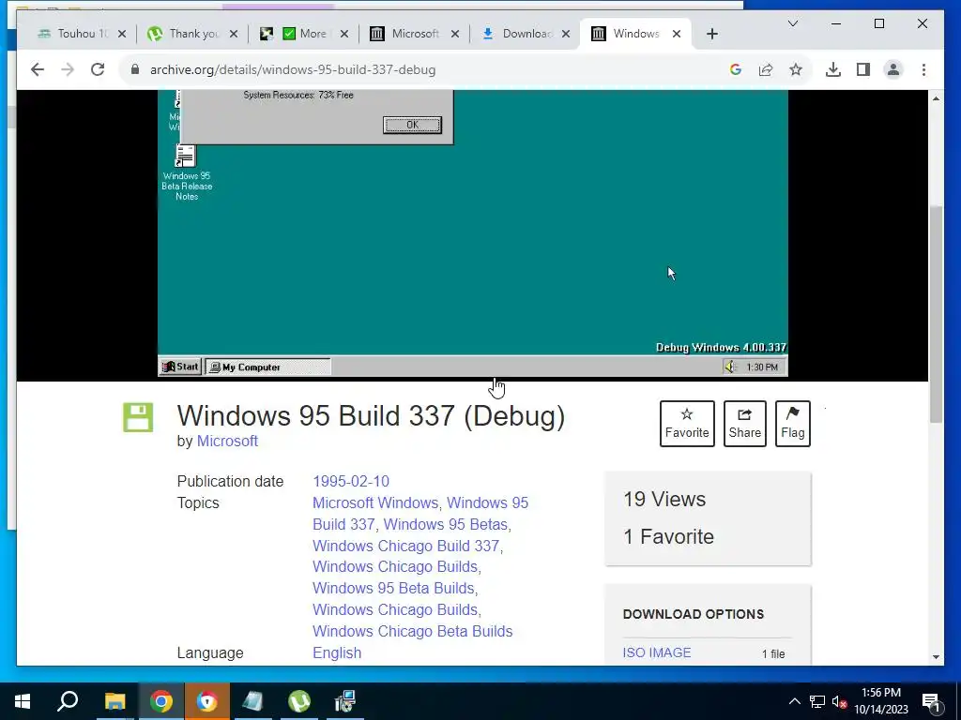Open Chrome downloads tray

833,69
